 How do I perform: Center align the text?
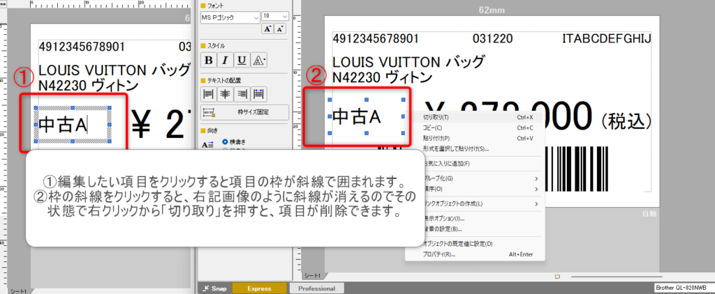click(226, 94)
